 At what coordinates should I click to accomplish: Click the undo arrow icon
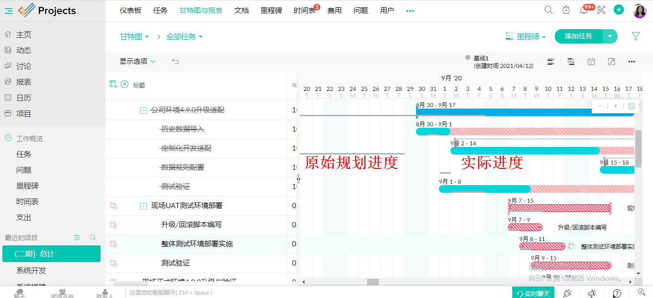click(176, 61)
